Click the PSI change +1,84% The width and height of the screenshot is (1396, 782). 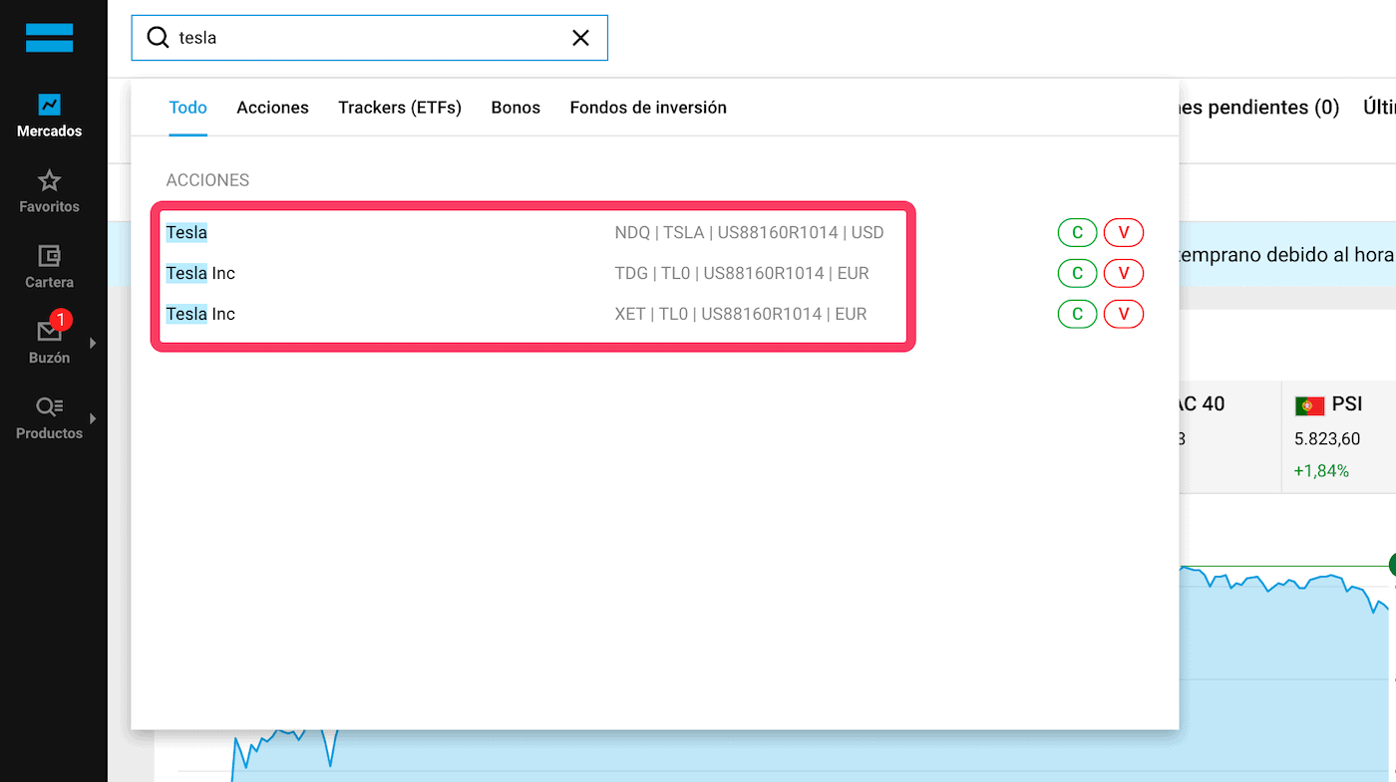pyautogui.click(x=1321, y=471)
